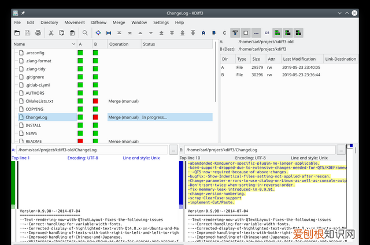Select CMakeLists.txt in directory tree

coord(39,101)
